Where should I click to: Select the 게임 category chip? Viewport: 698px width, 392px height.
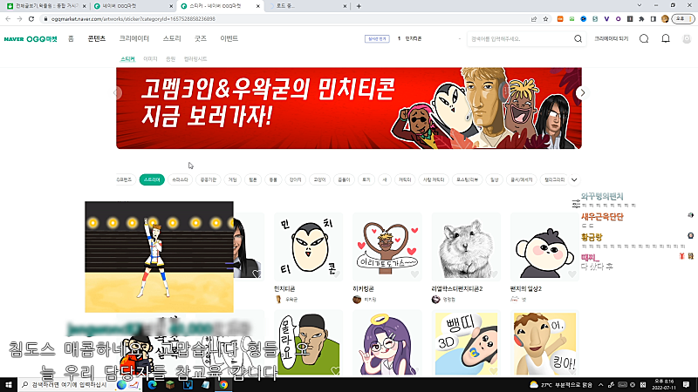pos(232,179)
